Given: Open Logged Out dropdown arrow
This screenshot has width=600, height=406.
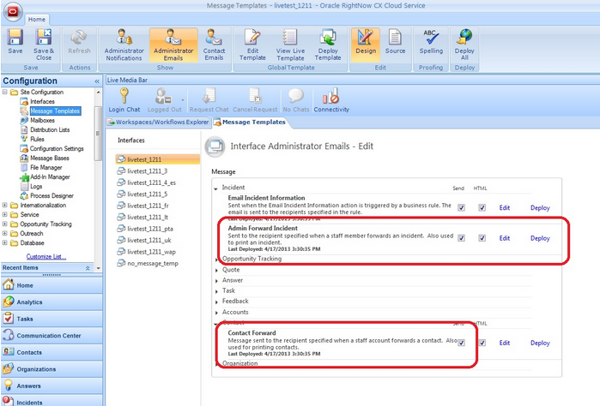Looking at the screenshot, I should click(183, 100).
